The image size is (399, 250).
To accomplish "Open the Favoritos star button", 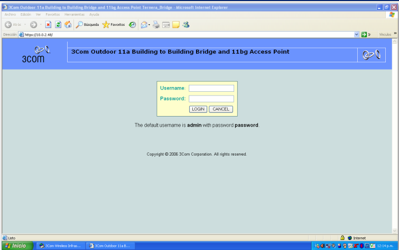I will point(114,25).
